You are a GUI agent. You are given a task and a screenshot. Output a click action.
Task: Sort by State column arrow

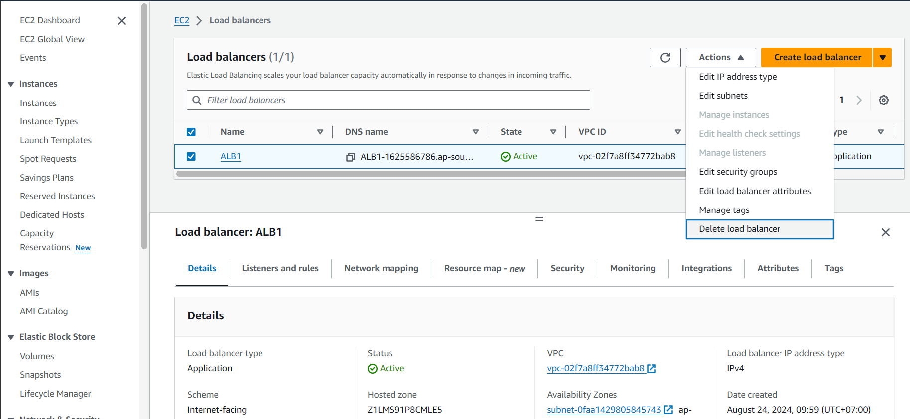point(553,132)
